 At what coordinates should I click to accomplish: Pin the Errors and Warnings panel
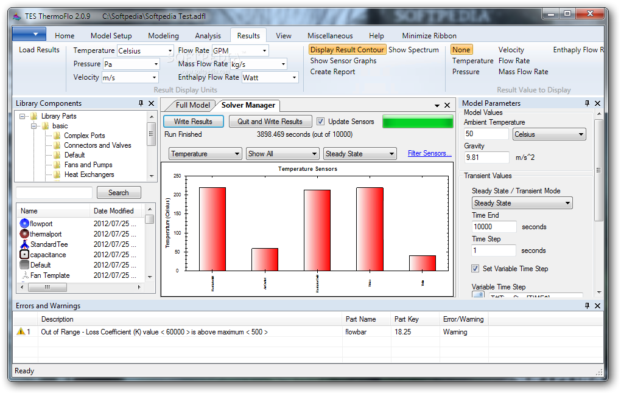pos(587,306)
